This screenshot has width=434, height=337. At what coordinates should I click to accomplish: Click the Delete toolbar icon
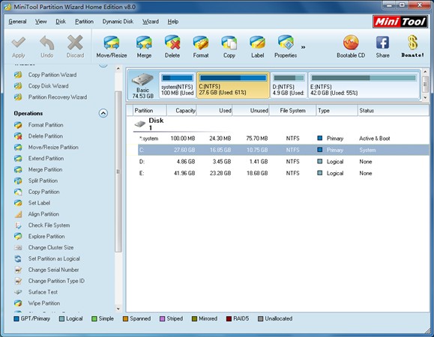pos(172,43)
